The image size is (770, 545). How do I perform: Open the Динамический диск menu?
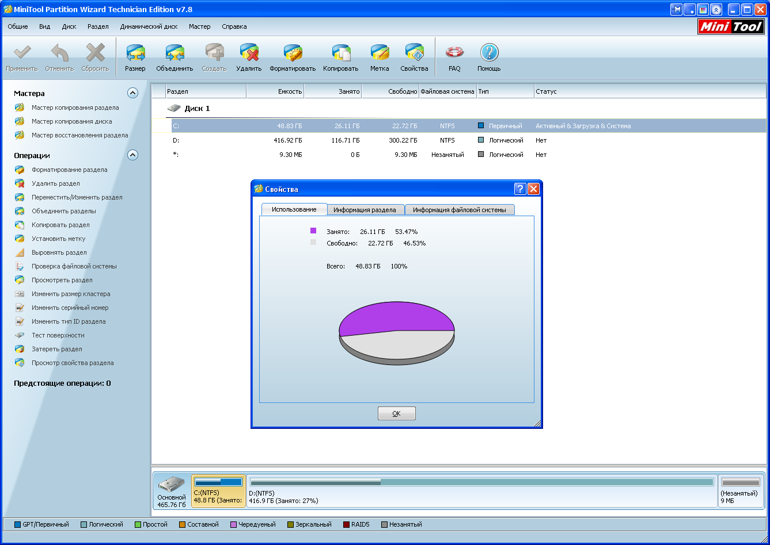[x=149, y=26]
